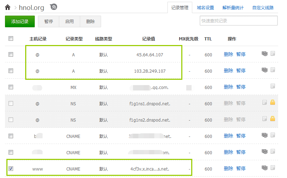The image size is (287, 178).
Task: Click record value f1g1ns2.dnspod.net.
Action: click(x=150, y=120)
